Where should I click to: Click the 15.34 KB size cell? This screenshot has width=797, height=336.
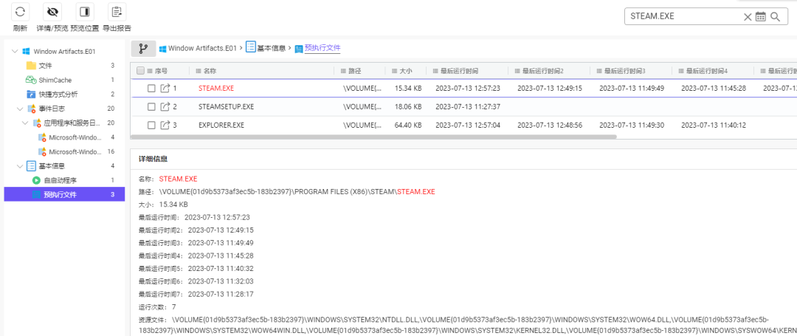[x=408, y=89]
